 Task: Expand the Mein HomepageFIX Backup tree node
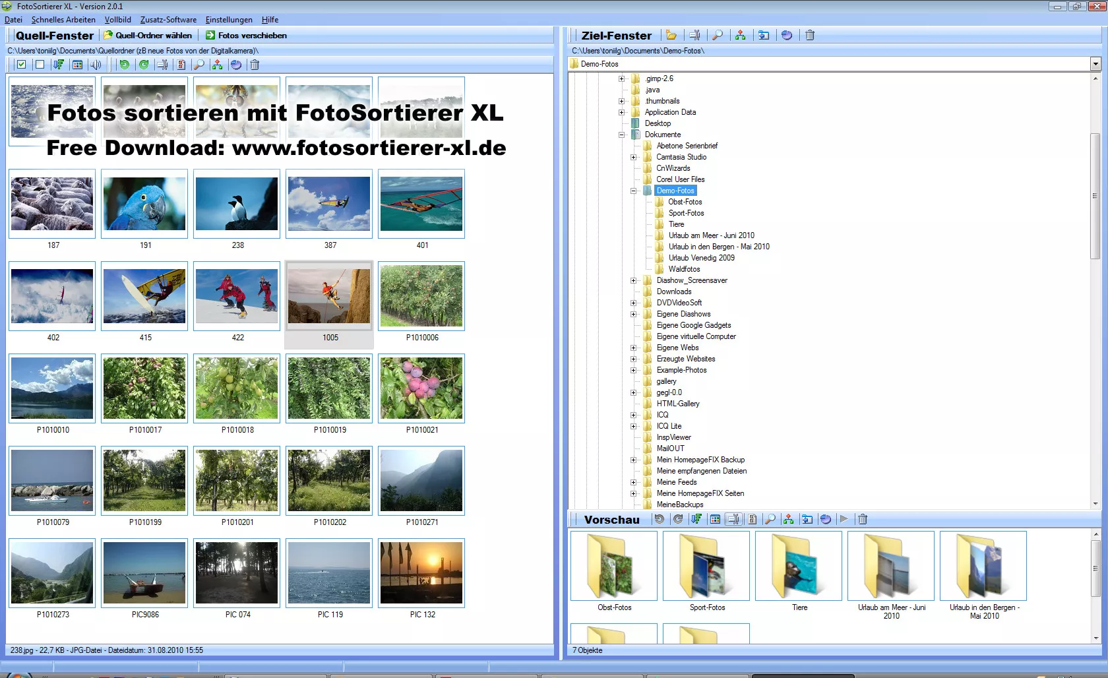[x=633, y=460]
